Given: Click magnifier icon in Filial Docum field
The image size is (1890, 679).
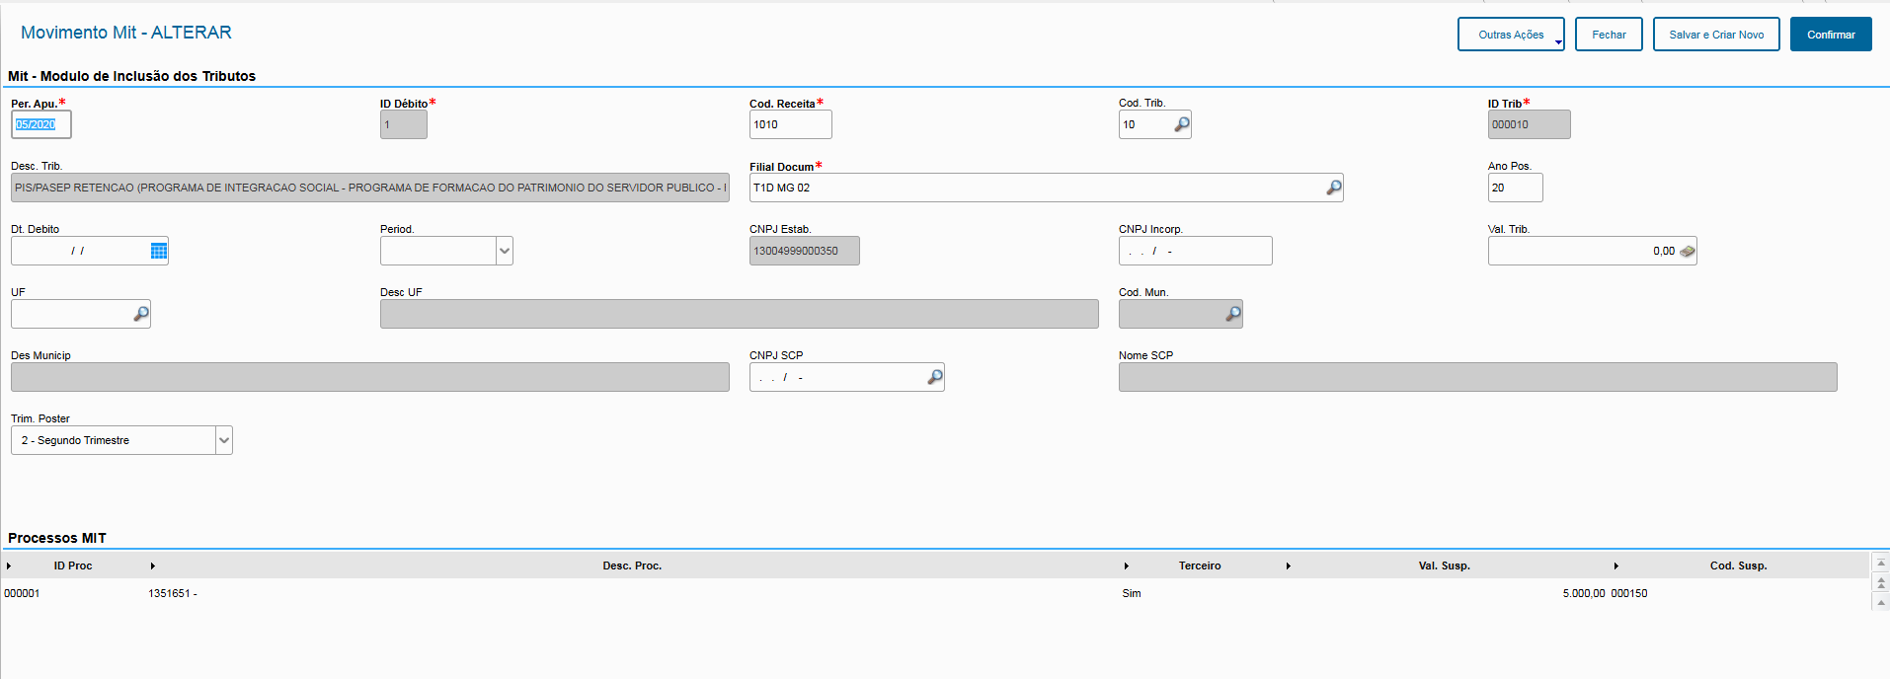Looking at the screenshot, I should pos(1333,188).
